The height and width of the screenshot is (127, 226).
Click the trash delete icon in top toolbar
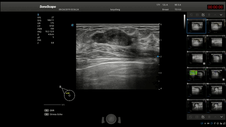(209, 15)
